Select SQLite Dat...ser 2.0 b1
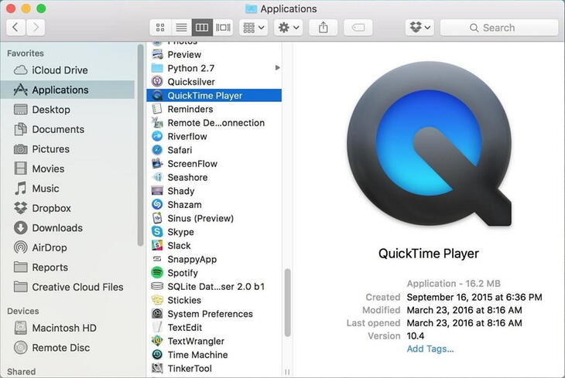 coord(214,287)
